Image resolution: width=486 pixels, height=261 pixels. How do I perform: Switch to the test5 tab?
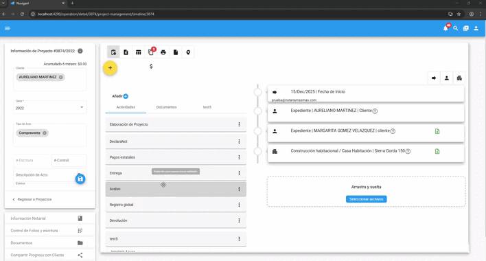point(207,107)
